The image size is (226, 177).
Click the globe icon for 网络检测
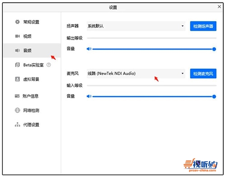[18, 110]
